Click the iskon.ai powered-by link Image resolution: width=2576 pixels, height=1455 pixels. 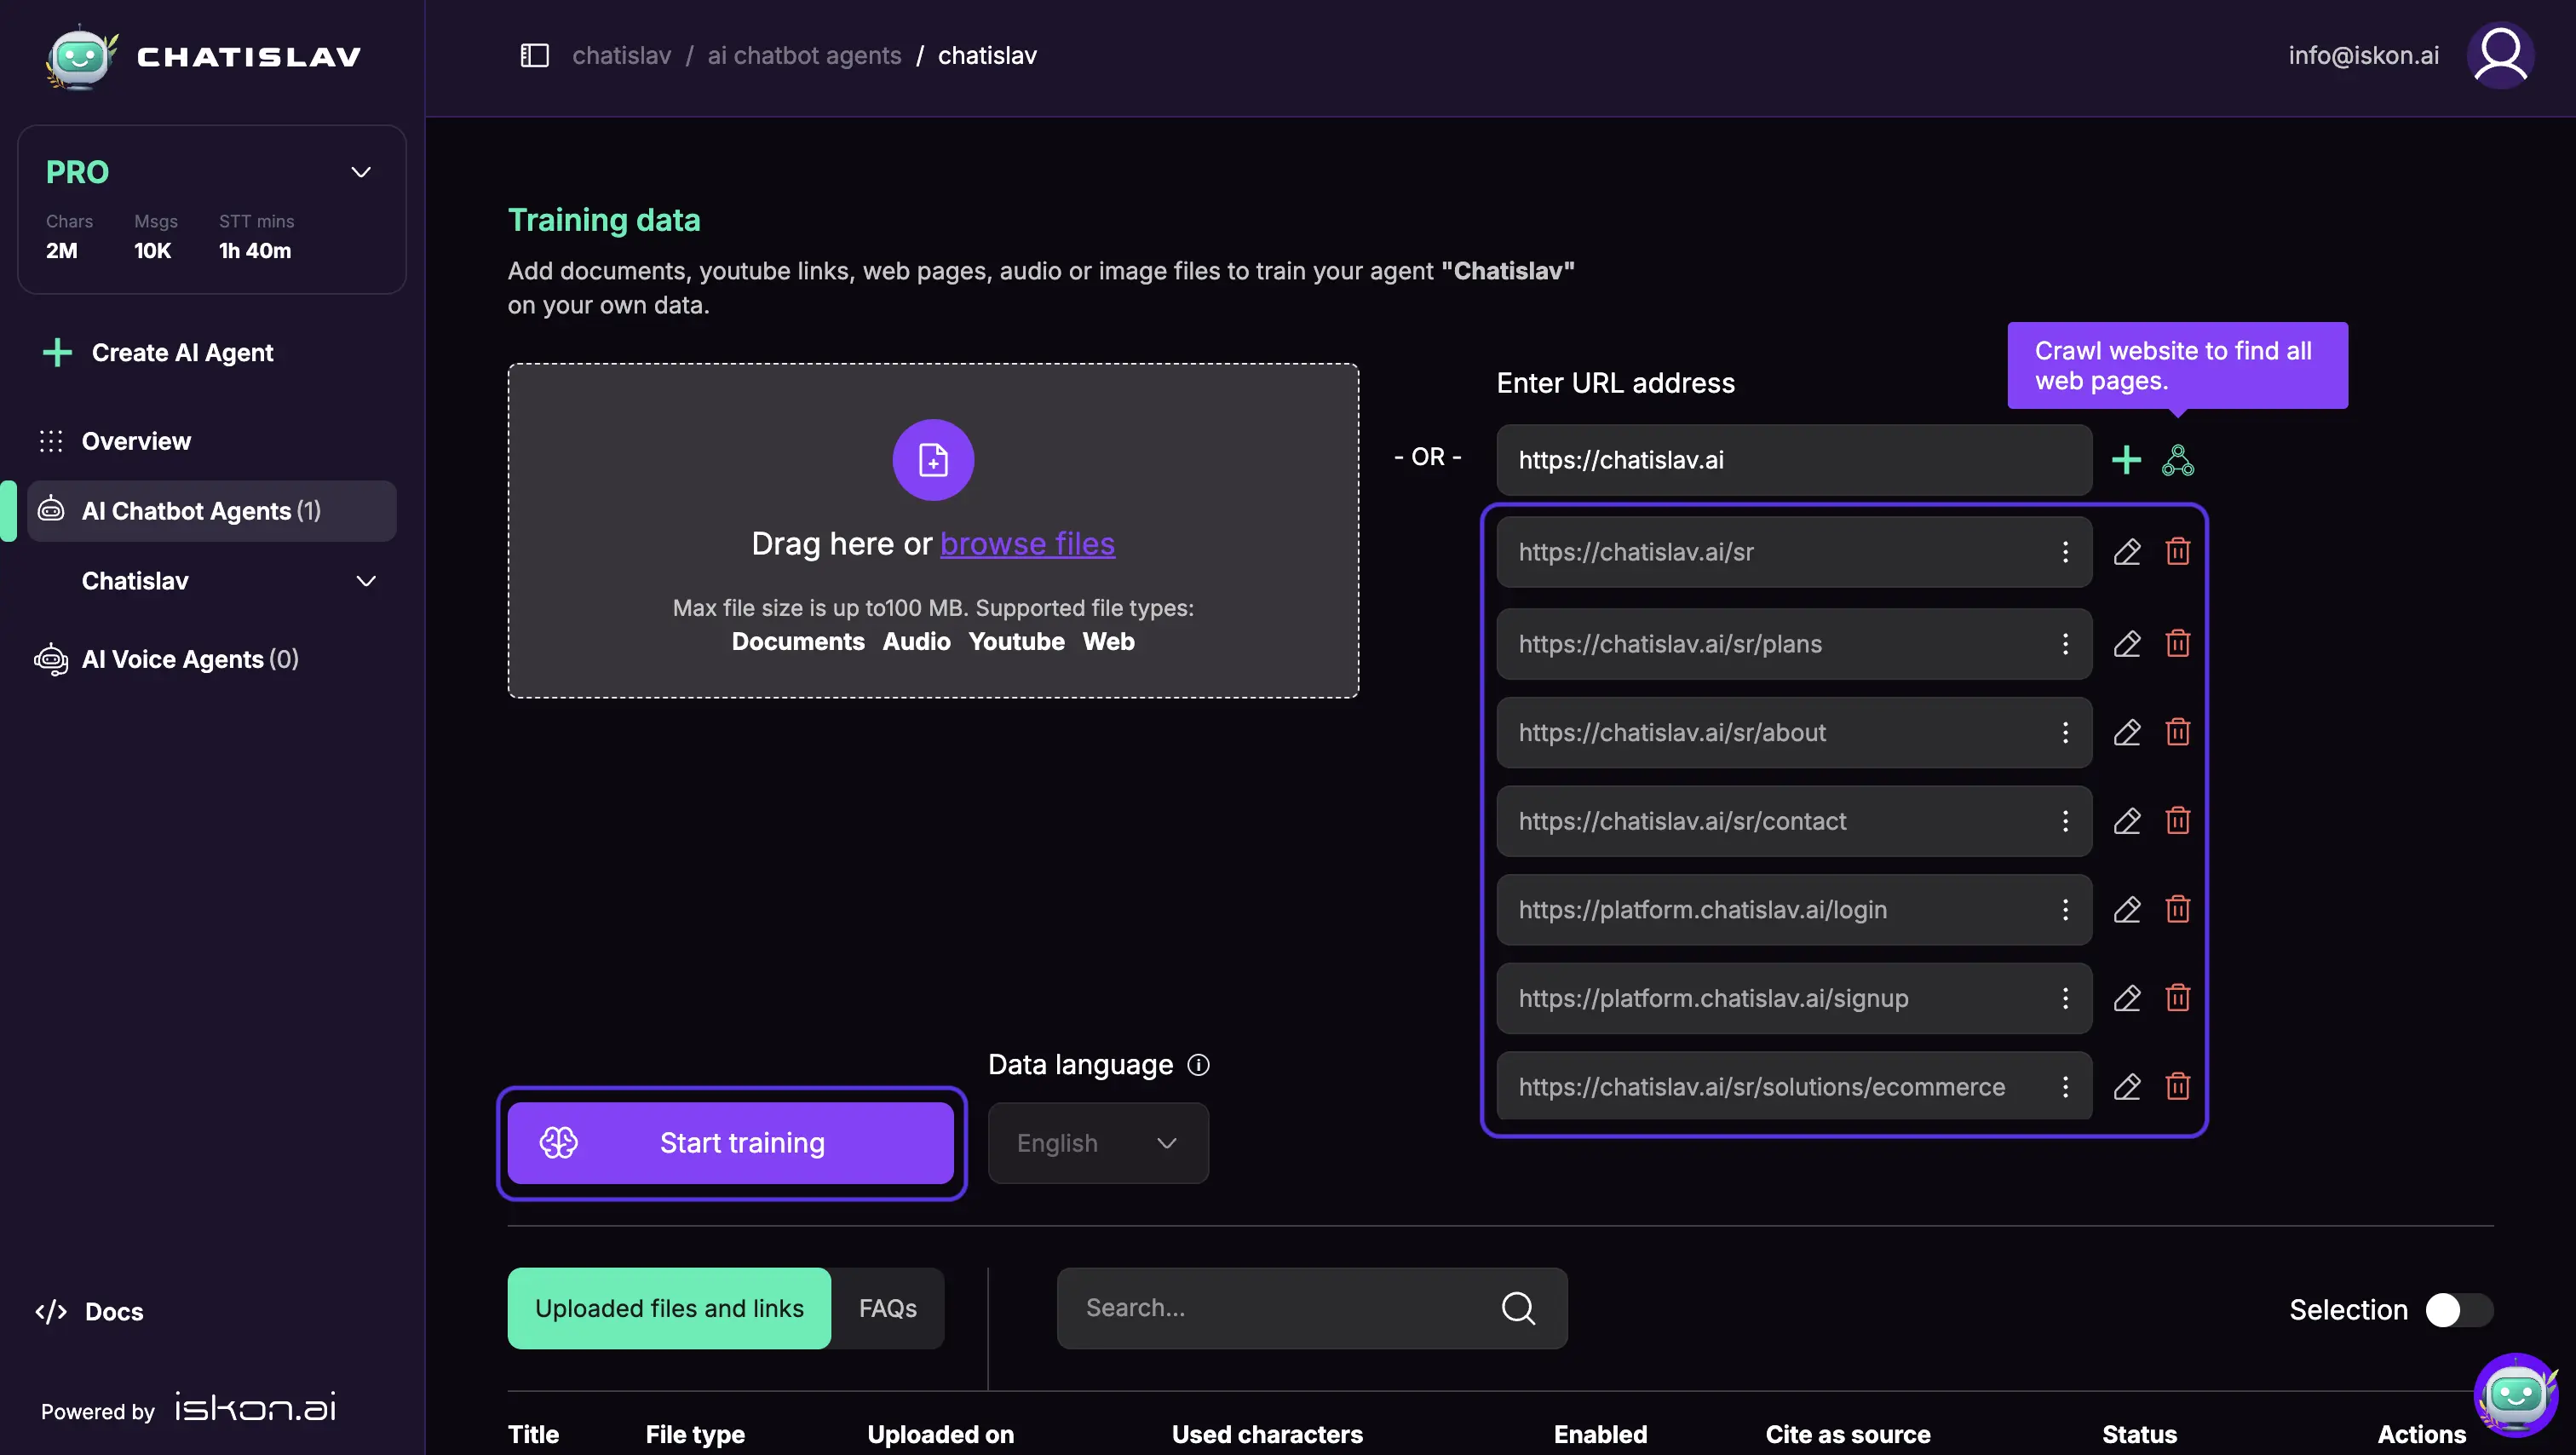click(256, 1408)
